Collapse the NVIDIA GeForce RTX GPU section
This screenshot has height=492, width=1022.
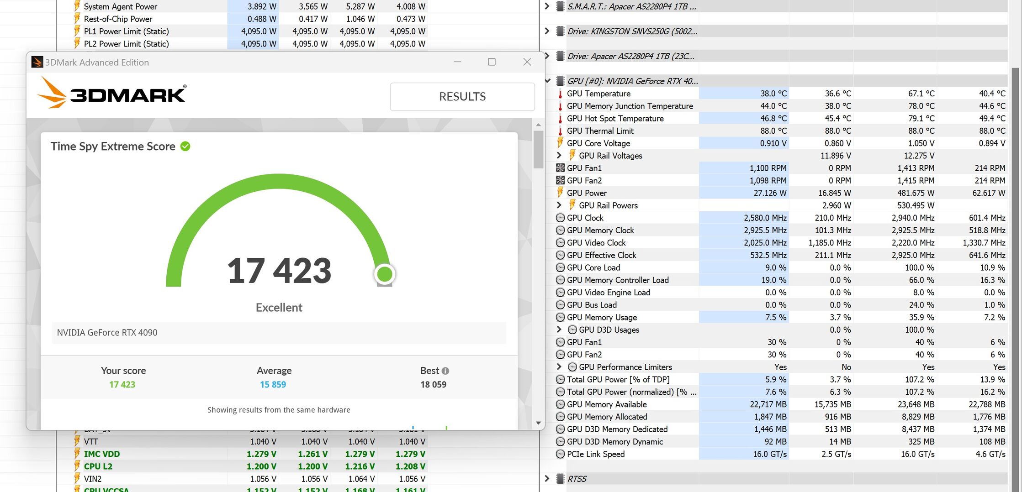(x=547, y=81)
